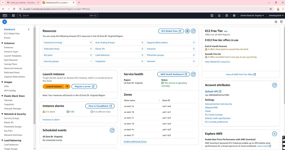
Task: Open Resources panel settings gear
Action: coord(187,31)
